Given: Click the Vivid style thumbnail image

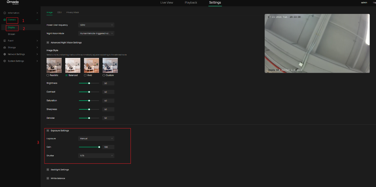Looking at the screenshot, I should pos(91,65).
